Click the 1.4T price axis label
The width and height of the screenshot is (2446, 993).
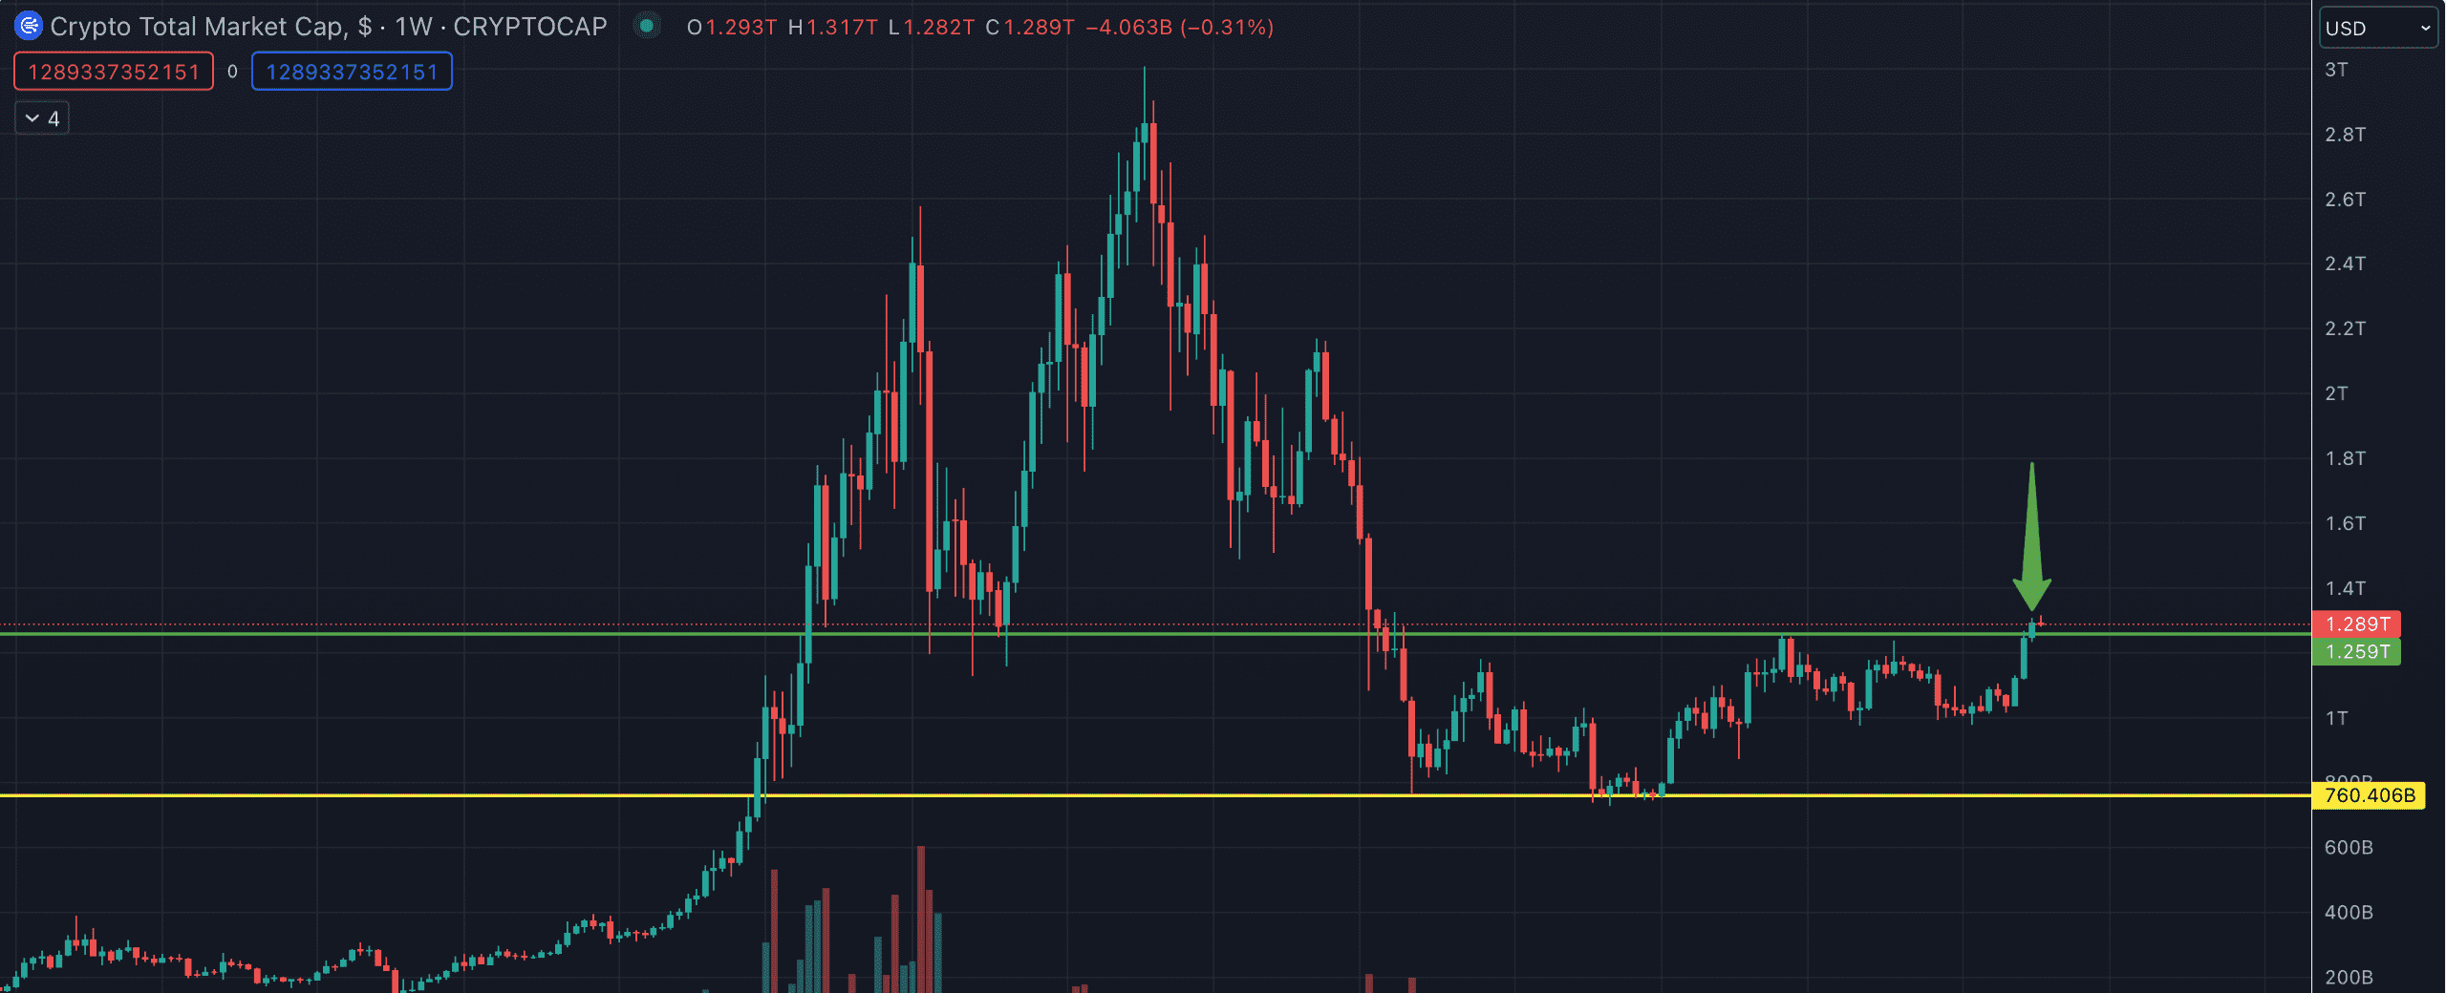[x=2345, y=588]
